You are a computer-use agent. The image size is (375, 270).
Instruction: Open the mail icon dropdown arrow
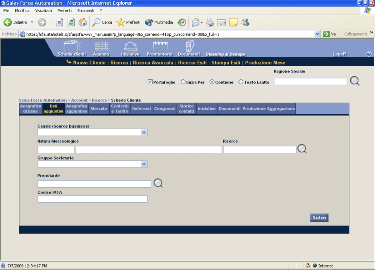202,22
